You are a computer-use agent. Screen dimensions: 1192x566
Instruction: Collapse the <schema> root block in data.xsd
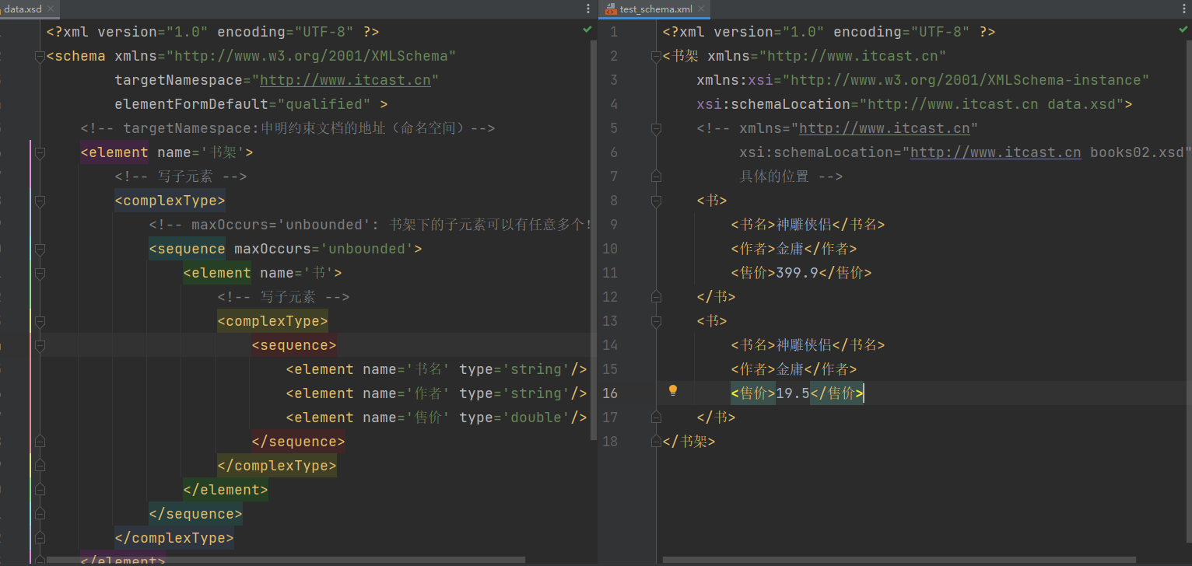40,56
